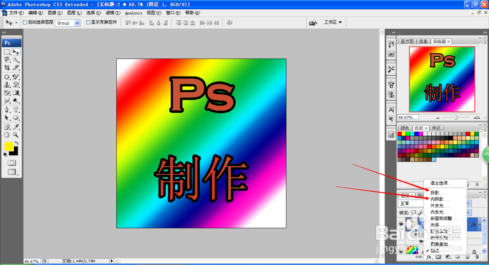Select the Clone Stamp tool
This screenshot has height=265, width=489.
[7, 85]
